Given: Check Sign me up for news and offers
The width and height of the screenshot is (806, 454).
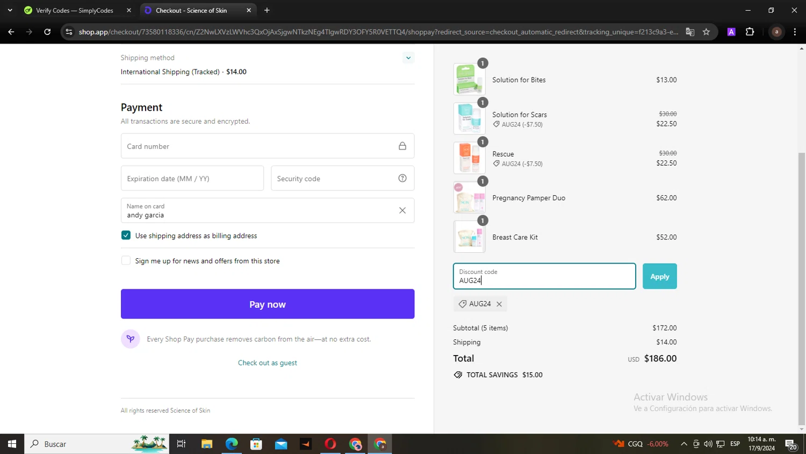Looking at the screenshot, I should [126, 260].
